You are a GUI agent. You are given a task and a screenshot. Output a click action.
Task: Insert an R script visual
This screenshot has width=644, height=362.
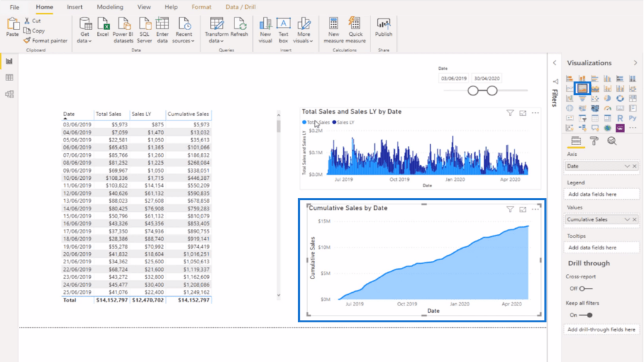620,118
